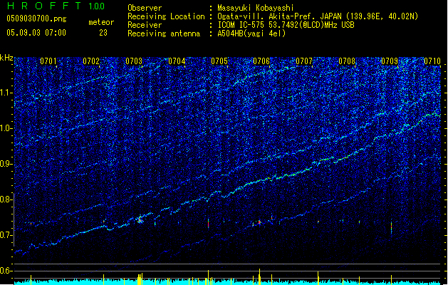
Task: Click the date 05.09.03 07:00
Action: pos(36,33)
